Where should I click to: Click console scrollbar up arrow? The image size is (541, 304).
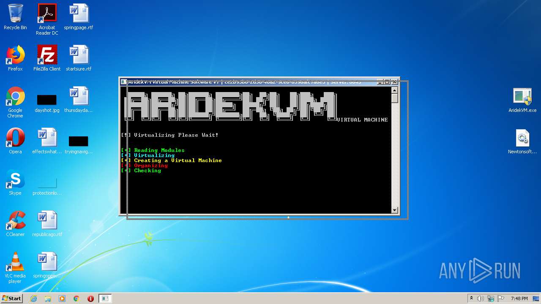(395, 90)
